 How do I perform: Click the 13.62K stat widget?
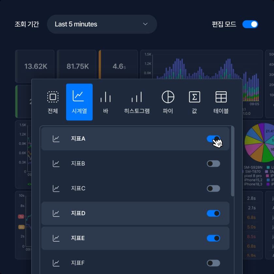(36, 67)
